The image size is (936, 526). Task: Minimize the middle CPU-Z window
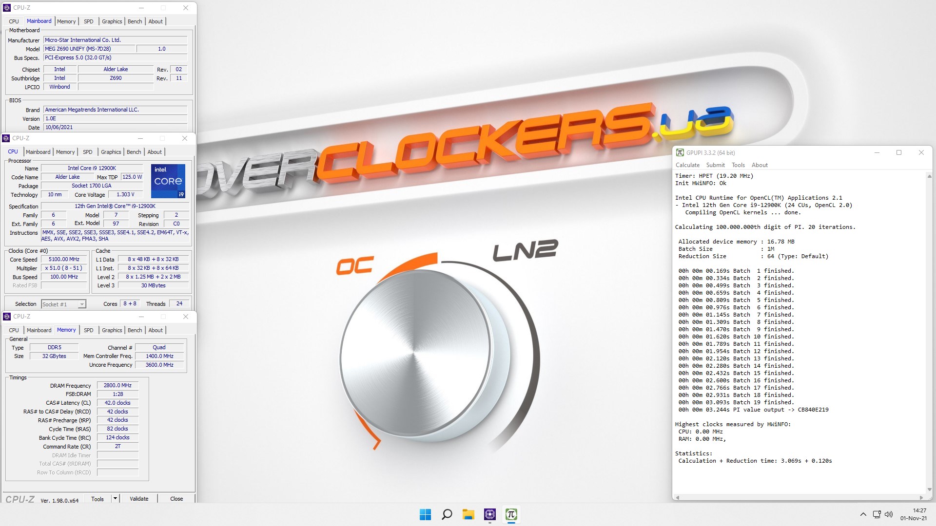tap(140, 138)
